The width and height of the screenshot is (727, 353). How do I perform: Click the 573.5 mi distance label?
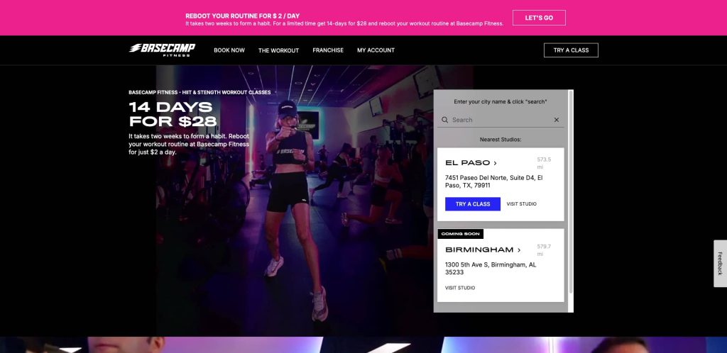tap(544, 163)
